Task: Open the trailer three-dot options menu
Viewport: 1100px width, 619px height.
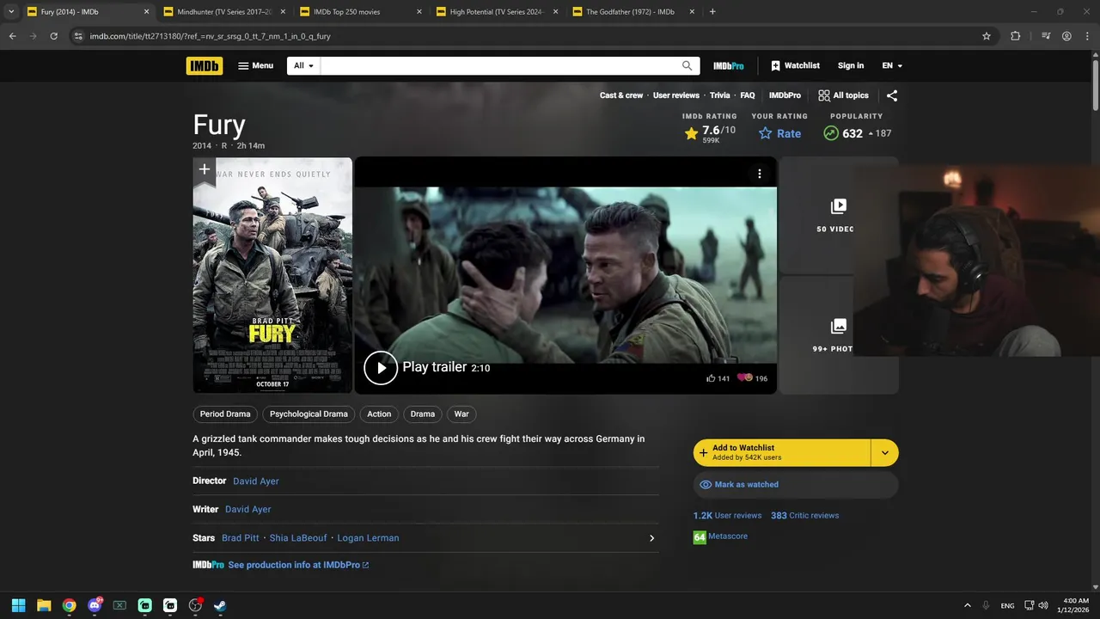Action: pyautogui.click(x=759, y=174)
